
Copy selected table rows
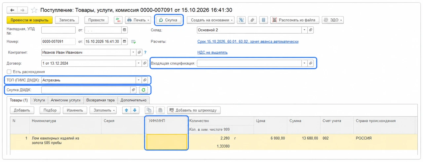(x=150, y=110)
